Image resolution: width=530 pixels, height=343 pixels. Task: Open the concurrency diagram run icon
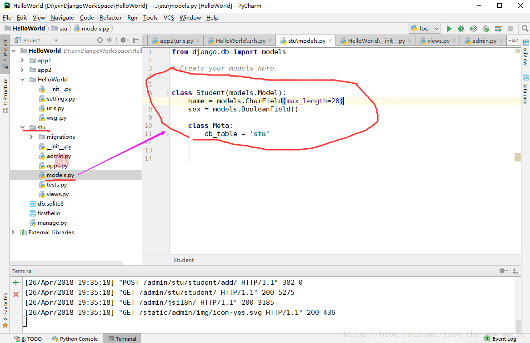(x=498, y=29)
